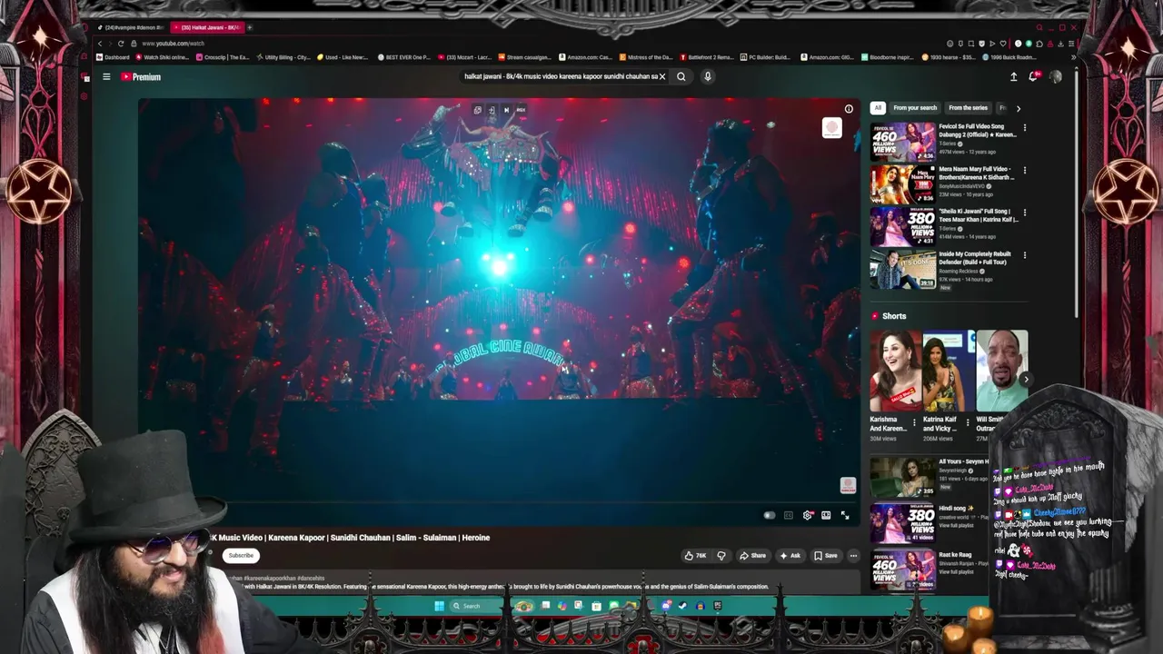Show more filter chips with right chevron
The image size is (1163, 654).
click(1018, 108)
